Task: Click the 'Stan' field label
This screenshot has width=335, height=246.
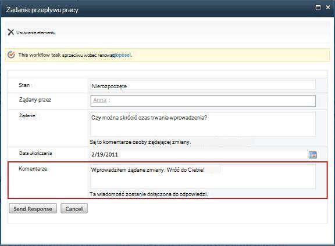Action: 24,85
